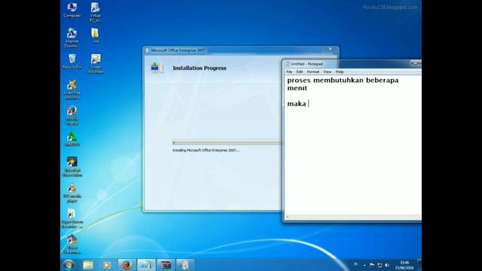Launch VideoPad Video Editor desktop icon
The height and width of the screenshot is (271, 482).
point(72,167)
